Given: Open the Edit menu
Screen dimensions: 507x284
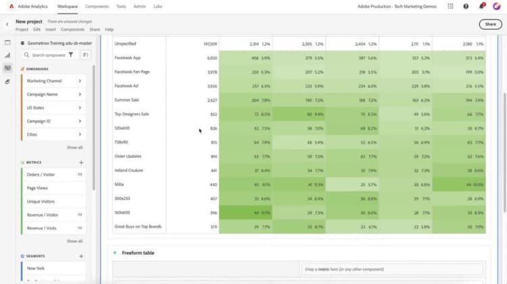Looking at the screenshot, I should coord(37,30).
